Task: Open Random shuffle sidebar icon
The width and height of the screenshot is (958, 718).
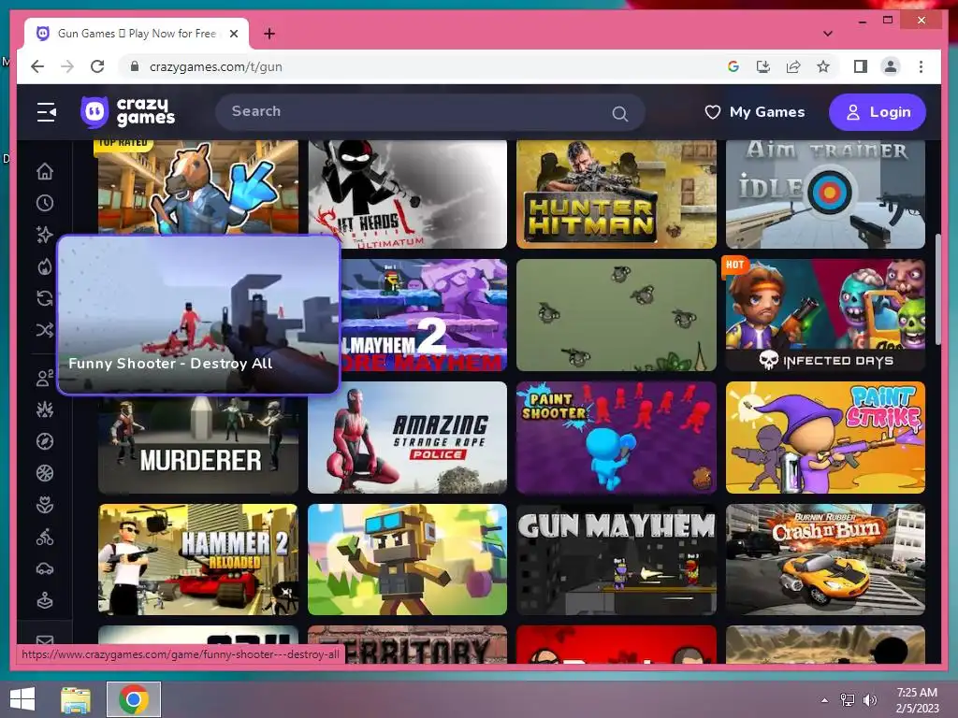Action: tap(45, 330)
